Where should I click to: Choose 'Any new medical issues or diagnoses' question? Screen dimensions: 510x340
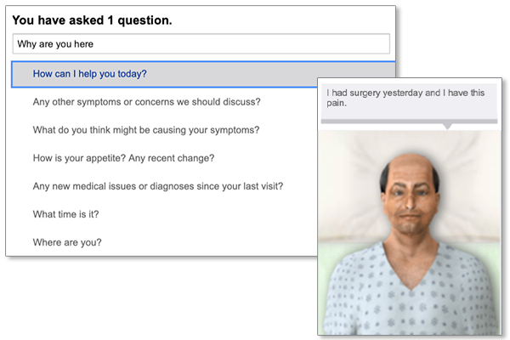click(158, 186)
